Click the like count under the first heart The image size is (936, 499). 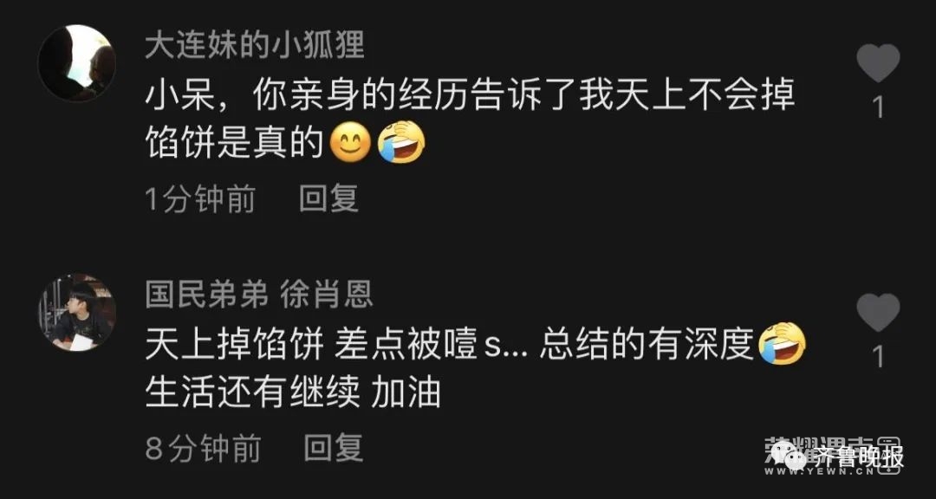pos(878,107)
